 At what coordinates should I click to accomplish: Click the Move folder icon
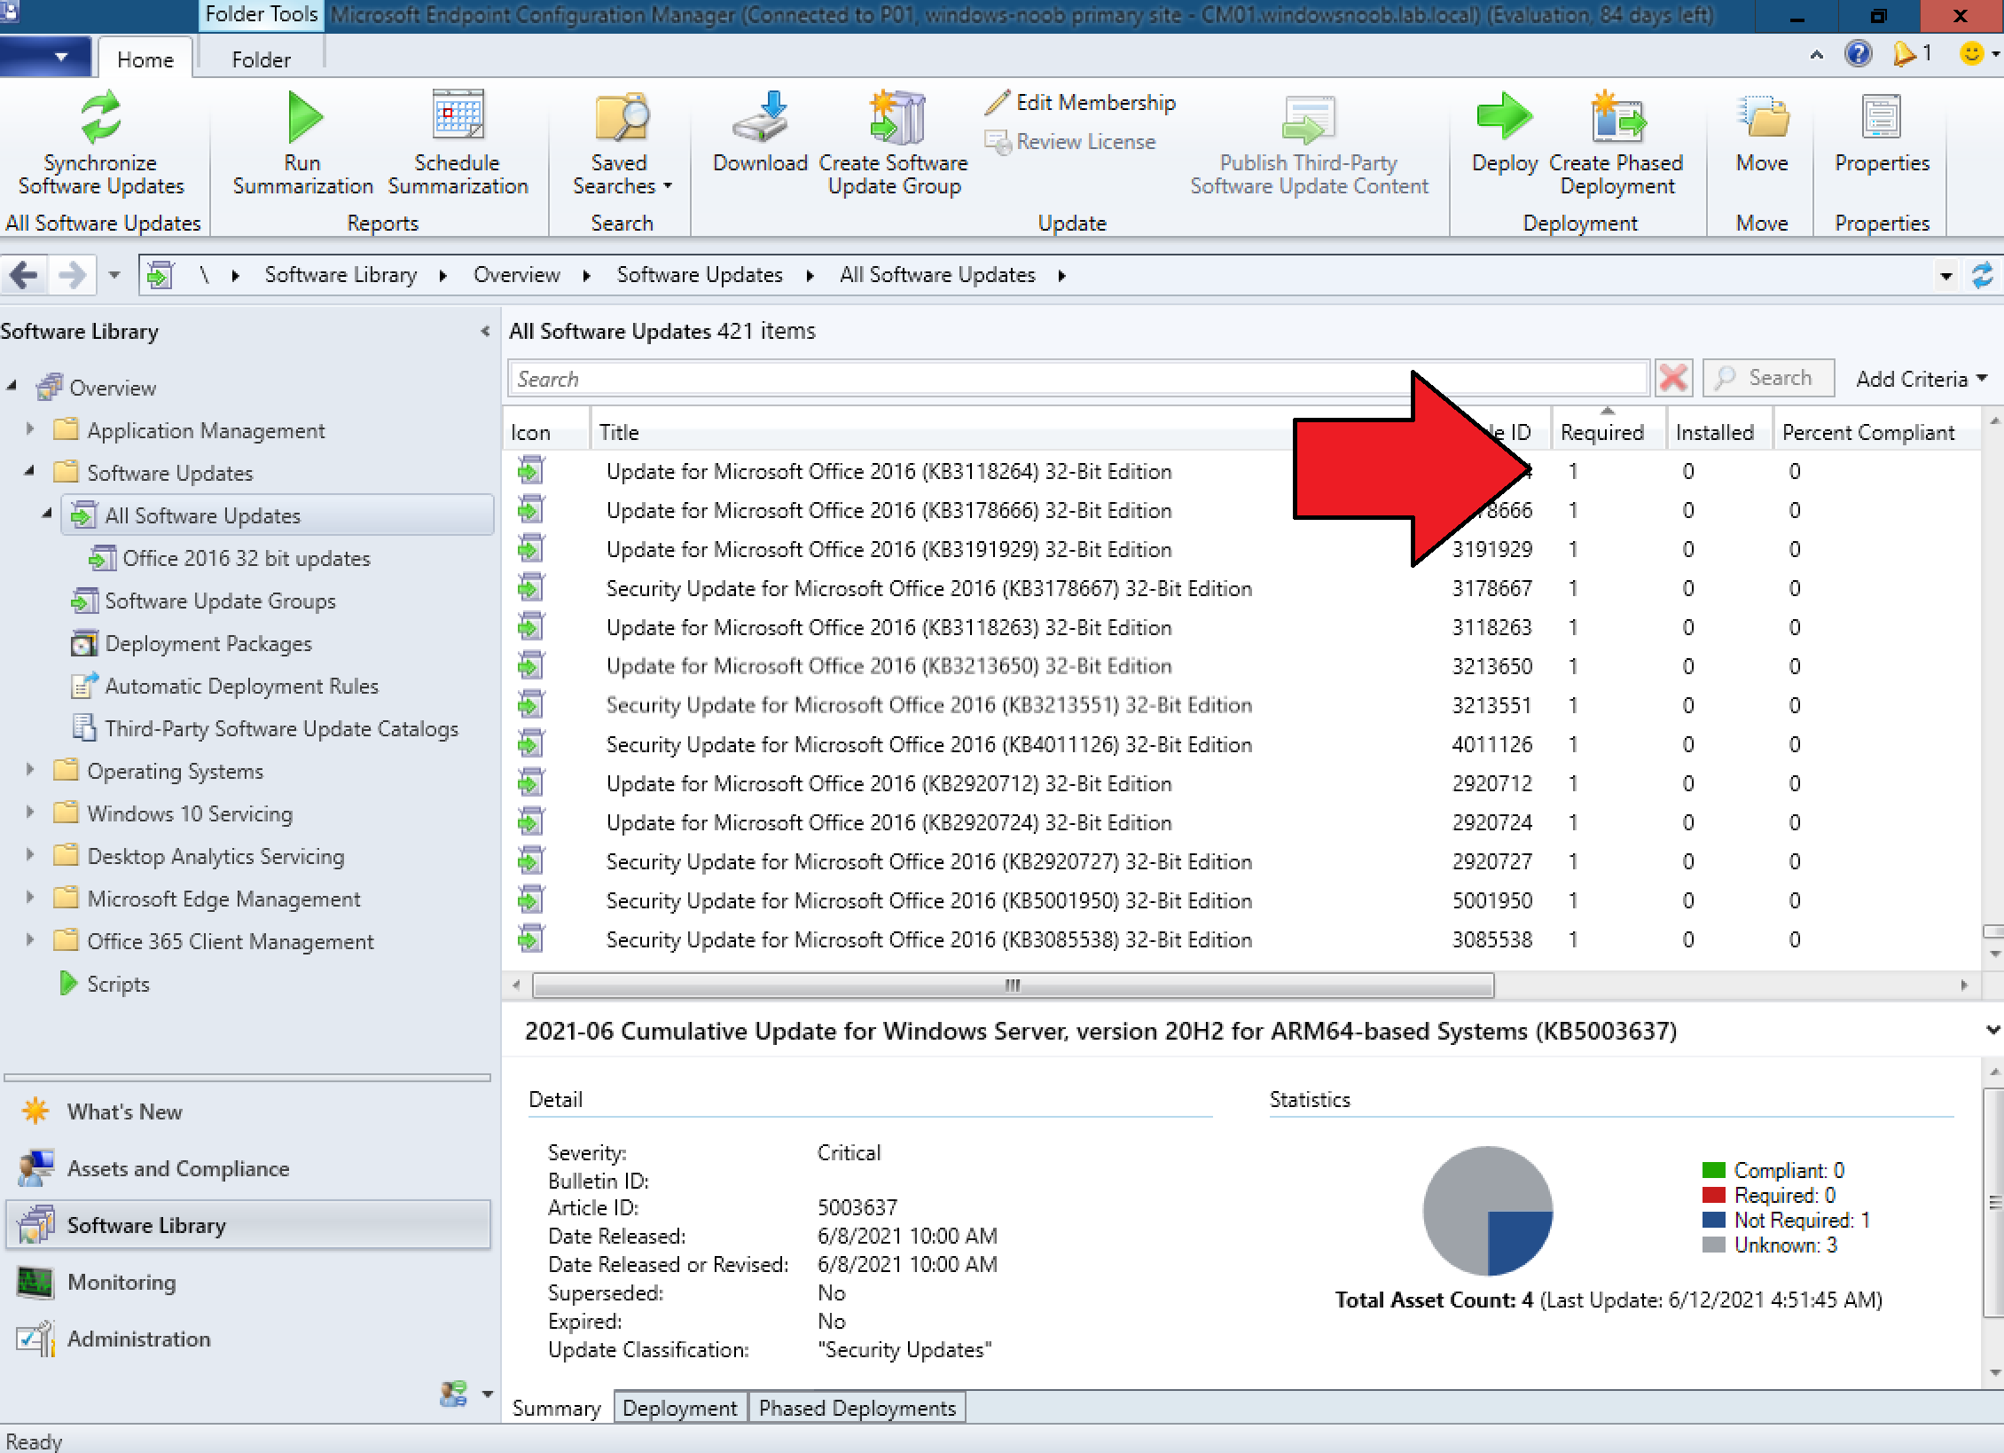1763,116
